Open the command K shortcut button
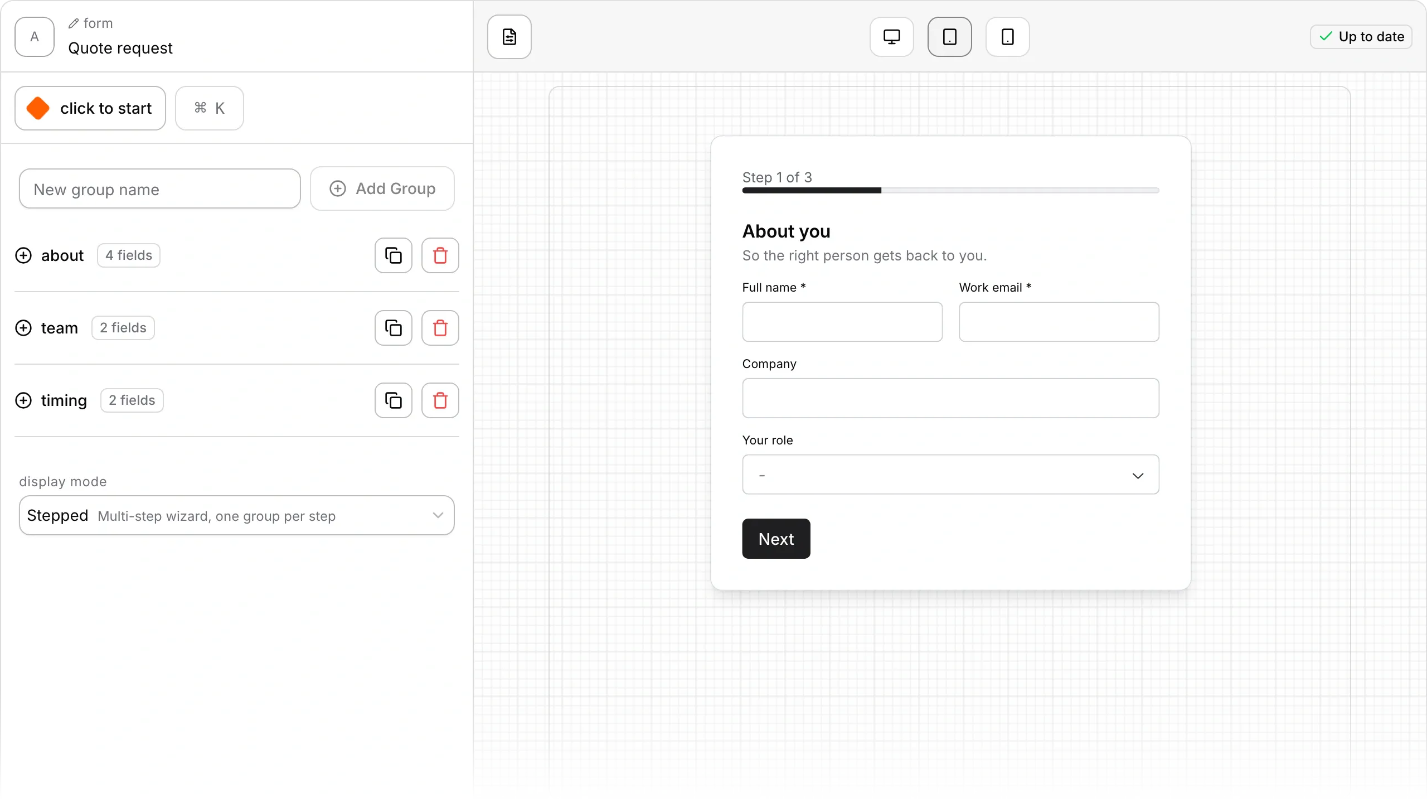Screen dimensions: 1427x803 (210, 108)
